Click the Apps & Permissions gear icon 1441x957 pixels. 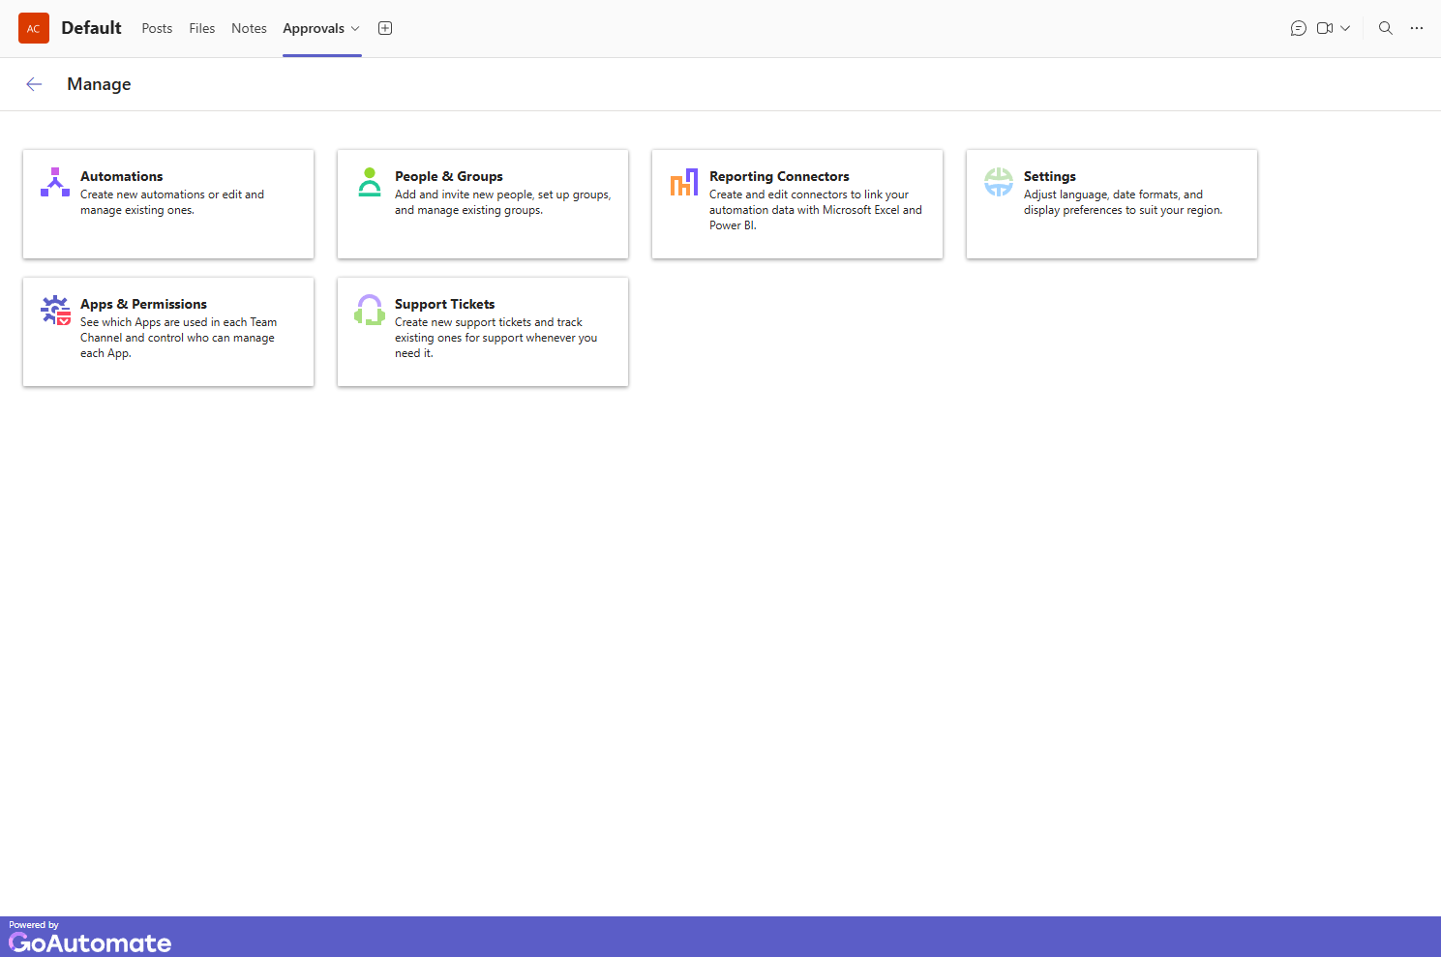tap(55, 310)
